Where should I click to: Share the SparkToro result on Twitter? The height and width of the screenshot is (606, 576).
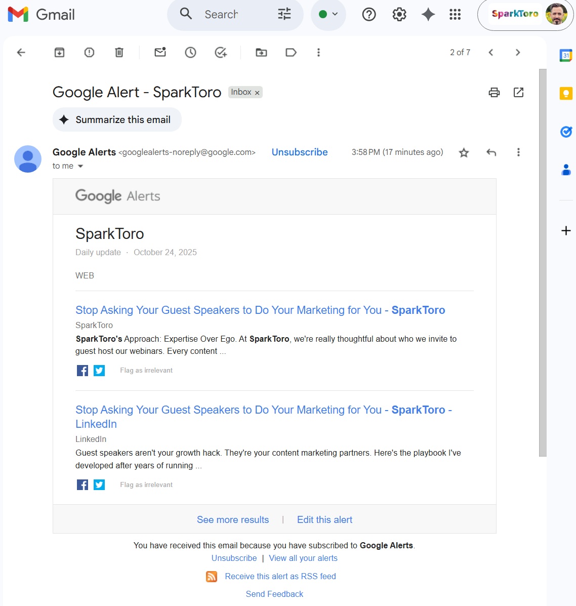(99, 371)
